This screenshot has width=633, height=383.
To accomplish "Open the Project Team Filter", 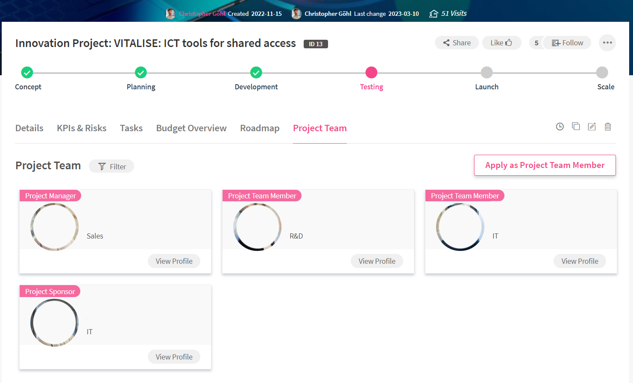I will coord(111,166).
